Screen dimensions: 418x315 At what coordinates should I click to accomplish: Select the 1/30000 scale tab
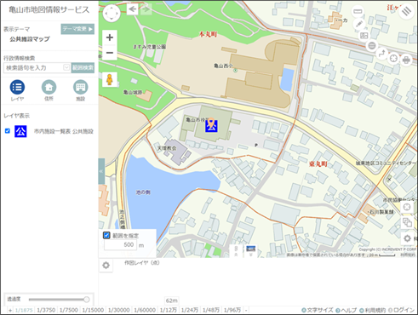(x=118, y=310)
